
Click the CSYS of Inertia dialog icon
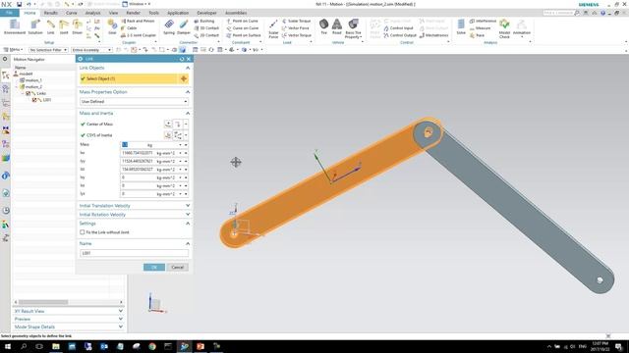point(168,135)
